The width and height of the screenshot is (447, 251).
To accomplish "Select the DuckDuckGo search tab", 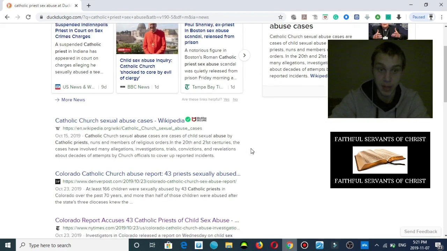I will [42, 6].
